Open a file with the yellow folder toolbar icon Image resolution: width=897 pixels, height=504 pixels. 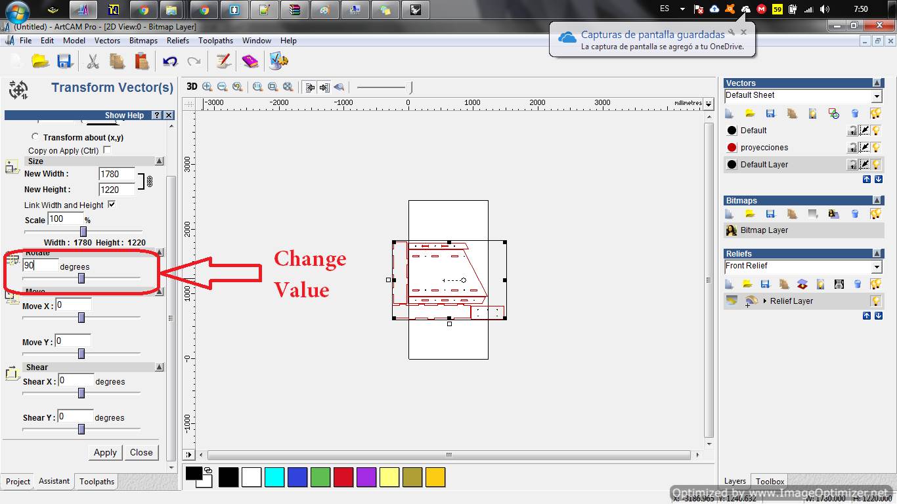(41, 61)
